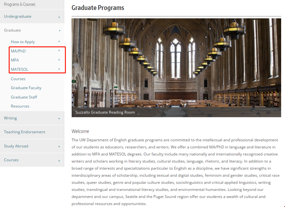This screenshot has height=207, width=285.
Task: View the Graduate Faculty page
Action: [x=26, y=88]
